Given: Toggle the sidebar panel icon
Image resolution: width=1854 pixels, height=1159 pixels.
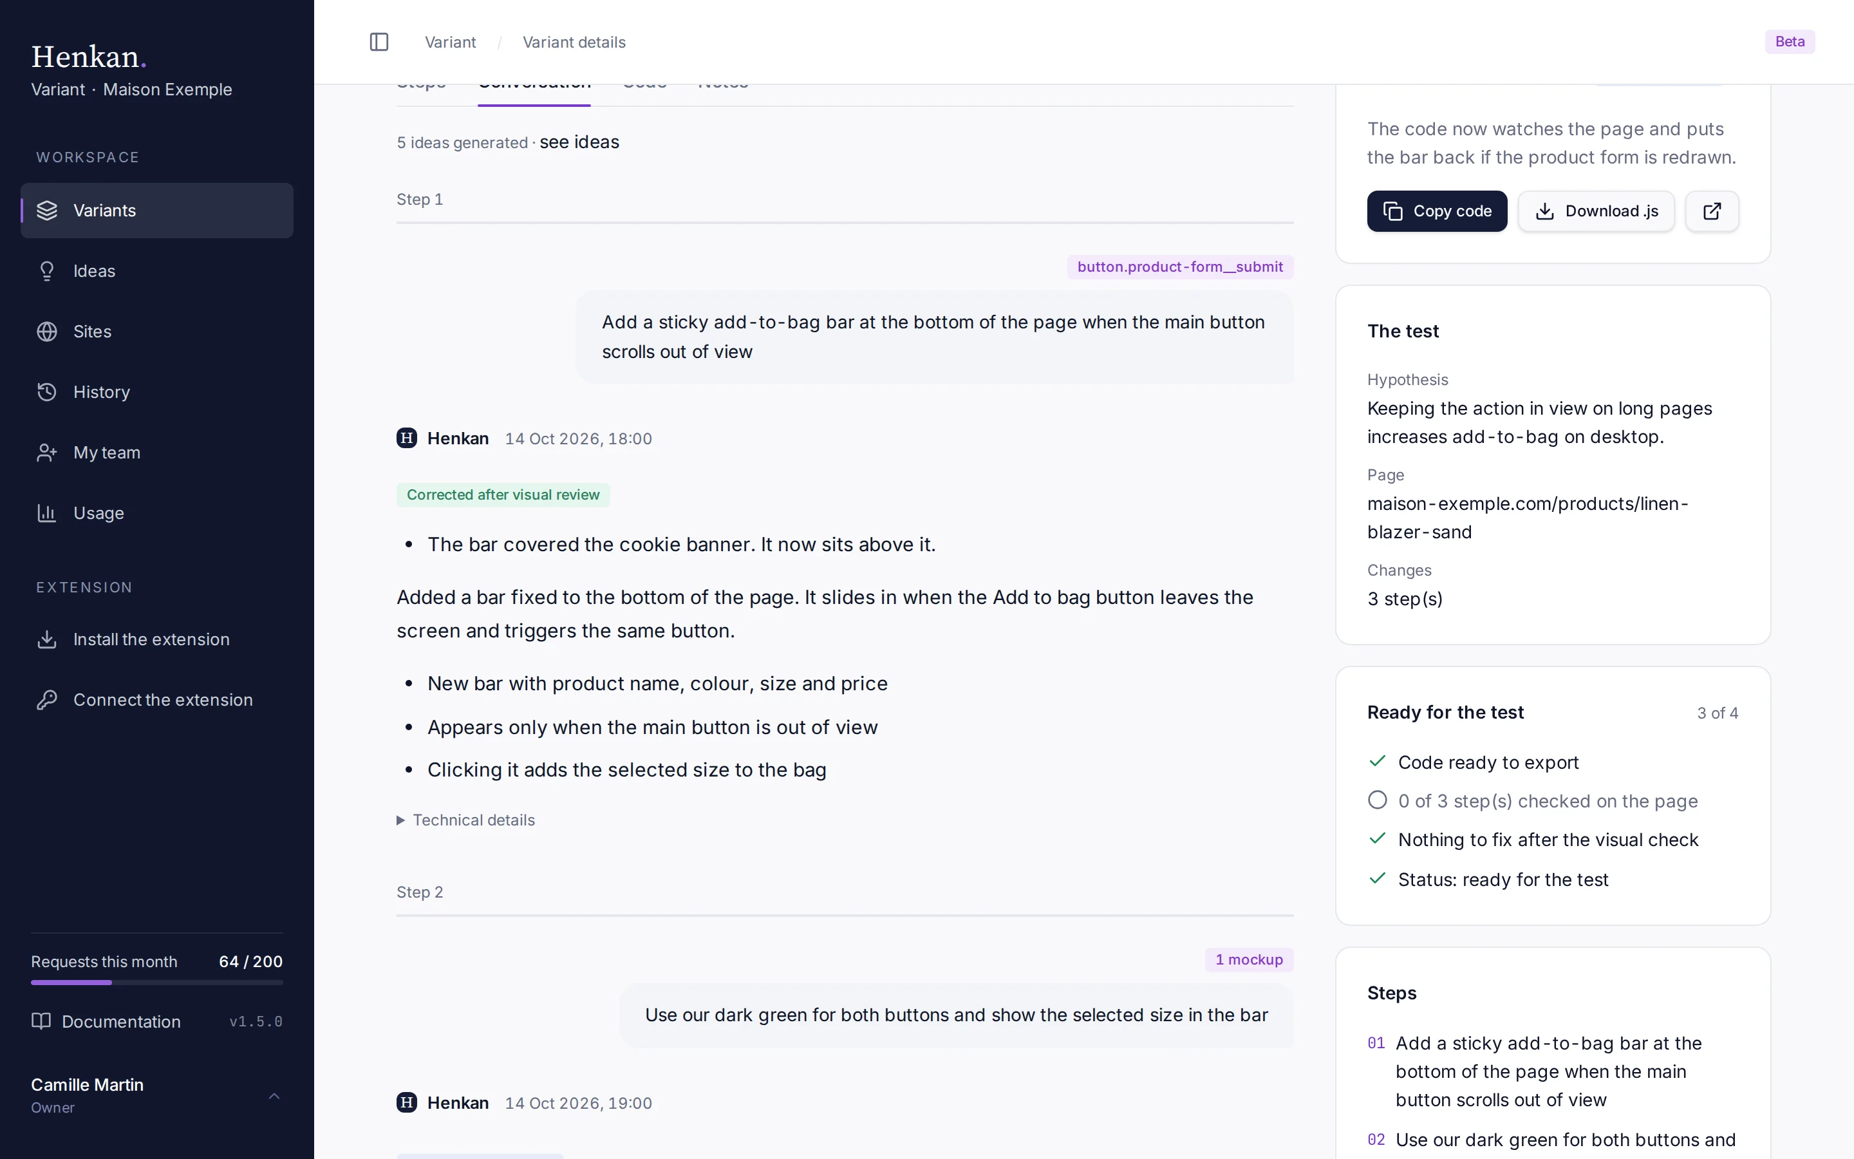Looking at the screenshot, I should click(x=379, y=42).
